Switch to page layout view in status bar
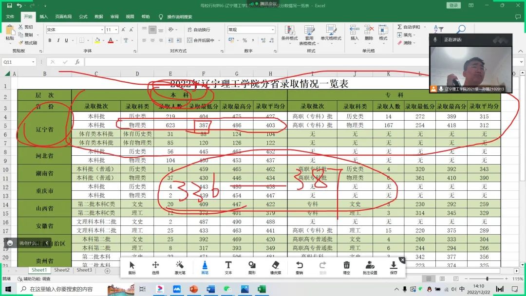 442,278
